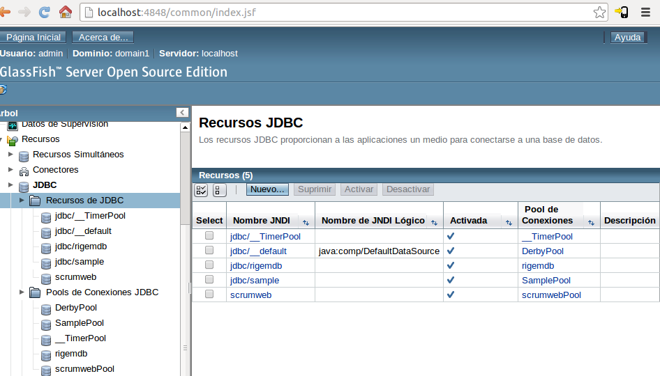This screenshot has width=660, height=376.
Task: Click the Recursos de JDBC folder icon
Action: (x=35, y=201)
